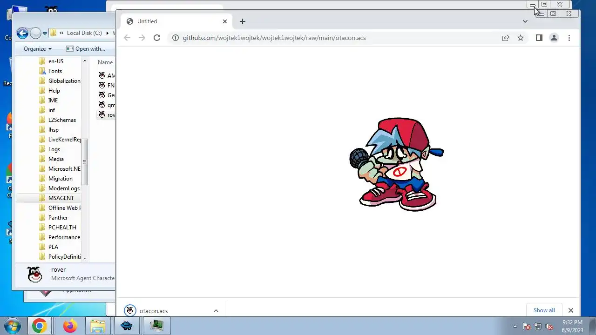Go forward in the Explorer window
Viewport: 596px width, 335px height.
click(x=35, y=33)
